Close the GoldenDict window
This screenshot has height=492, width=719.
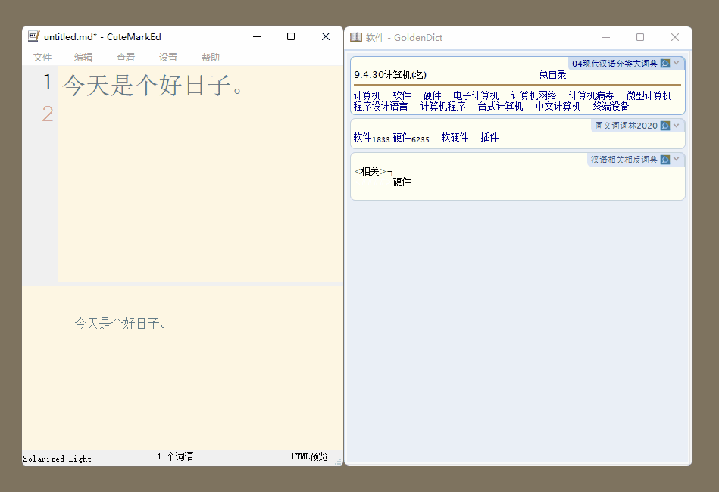click(x=675, y=37)
